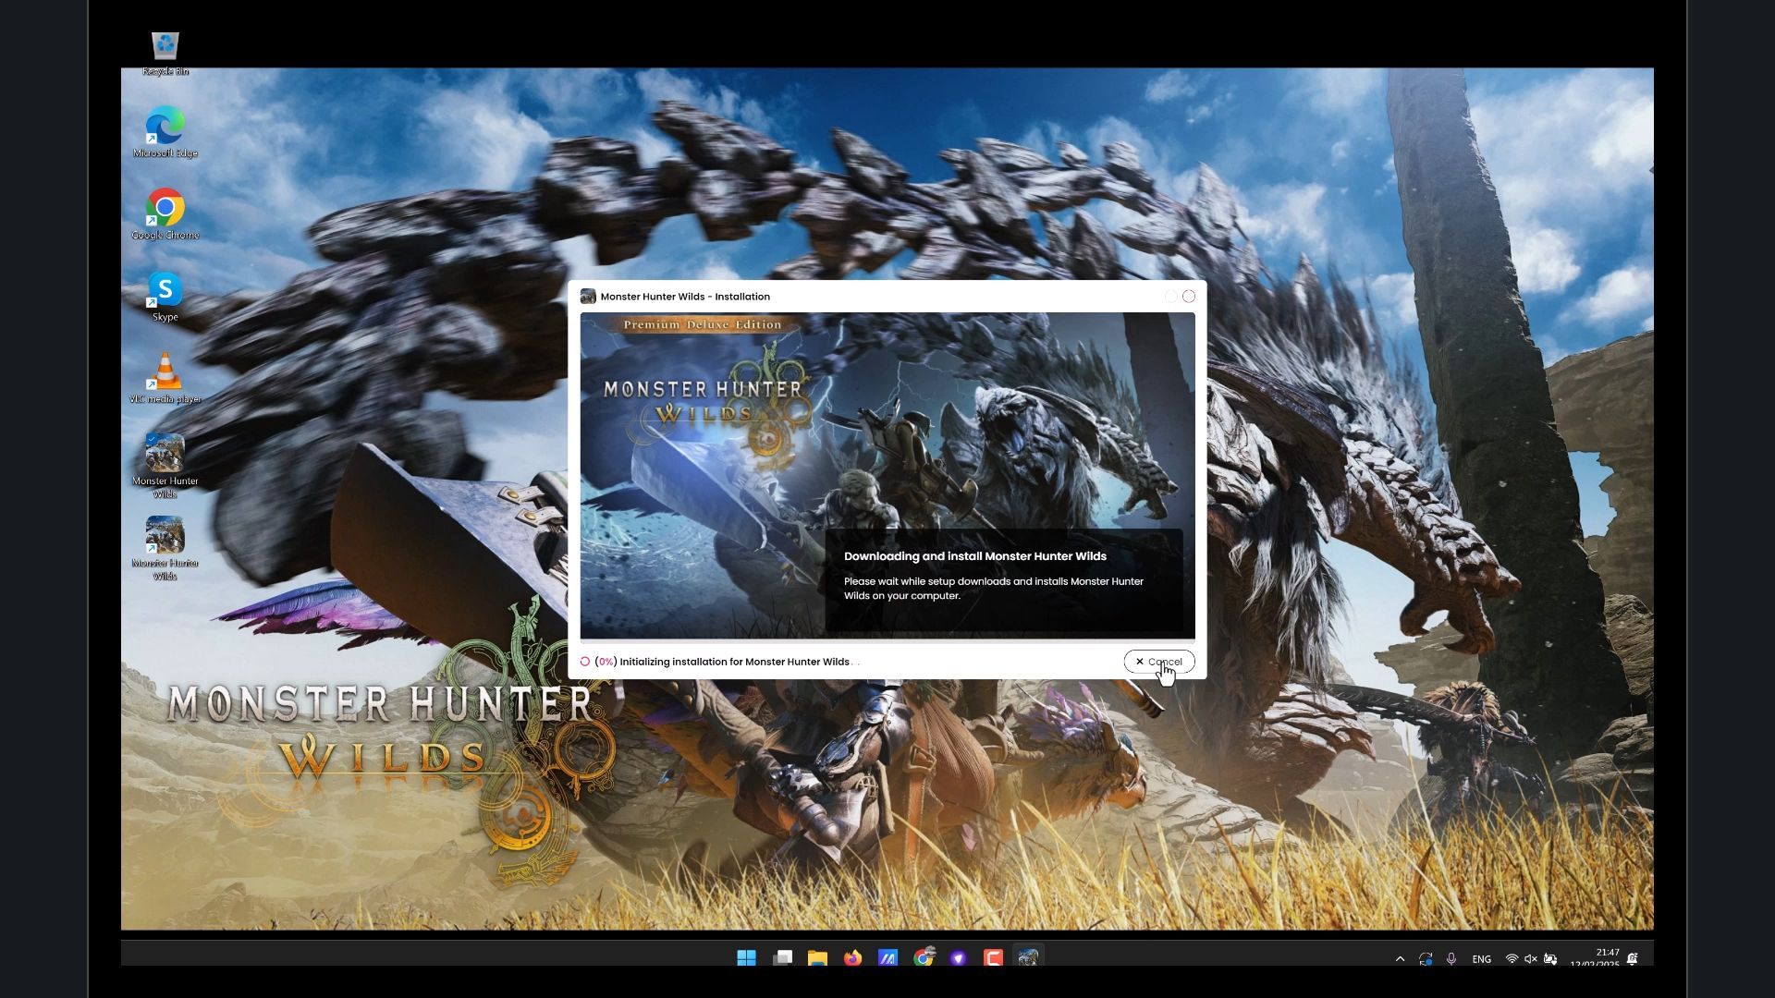The width and height of the screenshot is (1775, 998).
Task: Open Chrome from the taskbar
Action: tap(923, 958)
